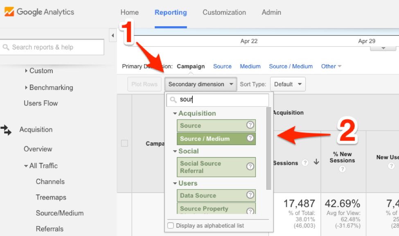Click the help icon next to Source / Medium option

pos(250,139)
